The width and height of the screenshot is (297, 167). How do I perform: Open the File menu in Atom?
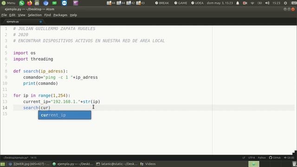coord(4,15)
